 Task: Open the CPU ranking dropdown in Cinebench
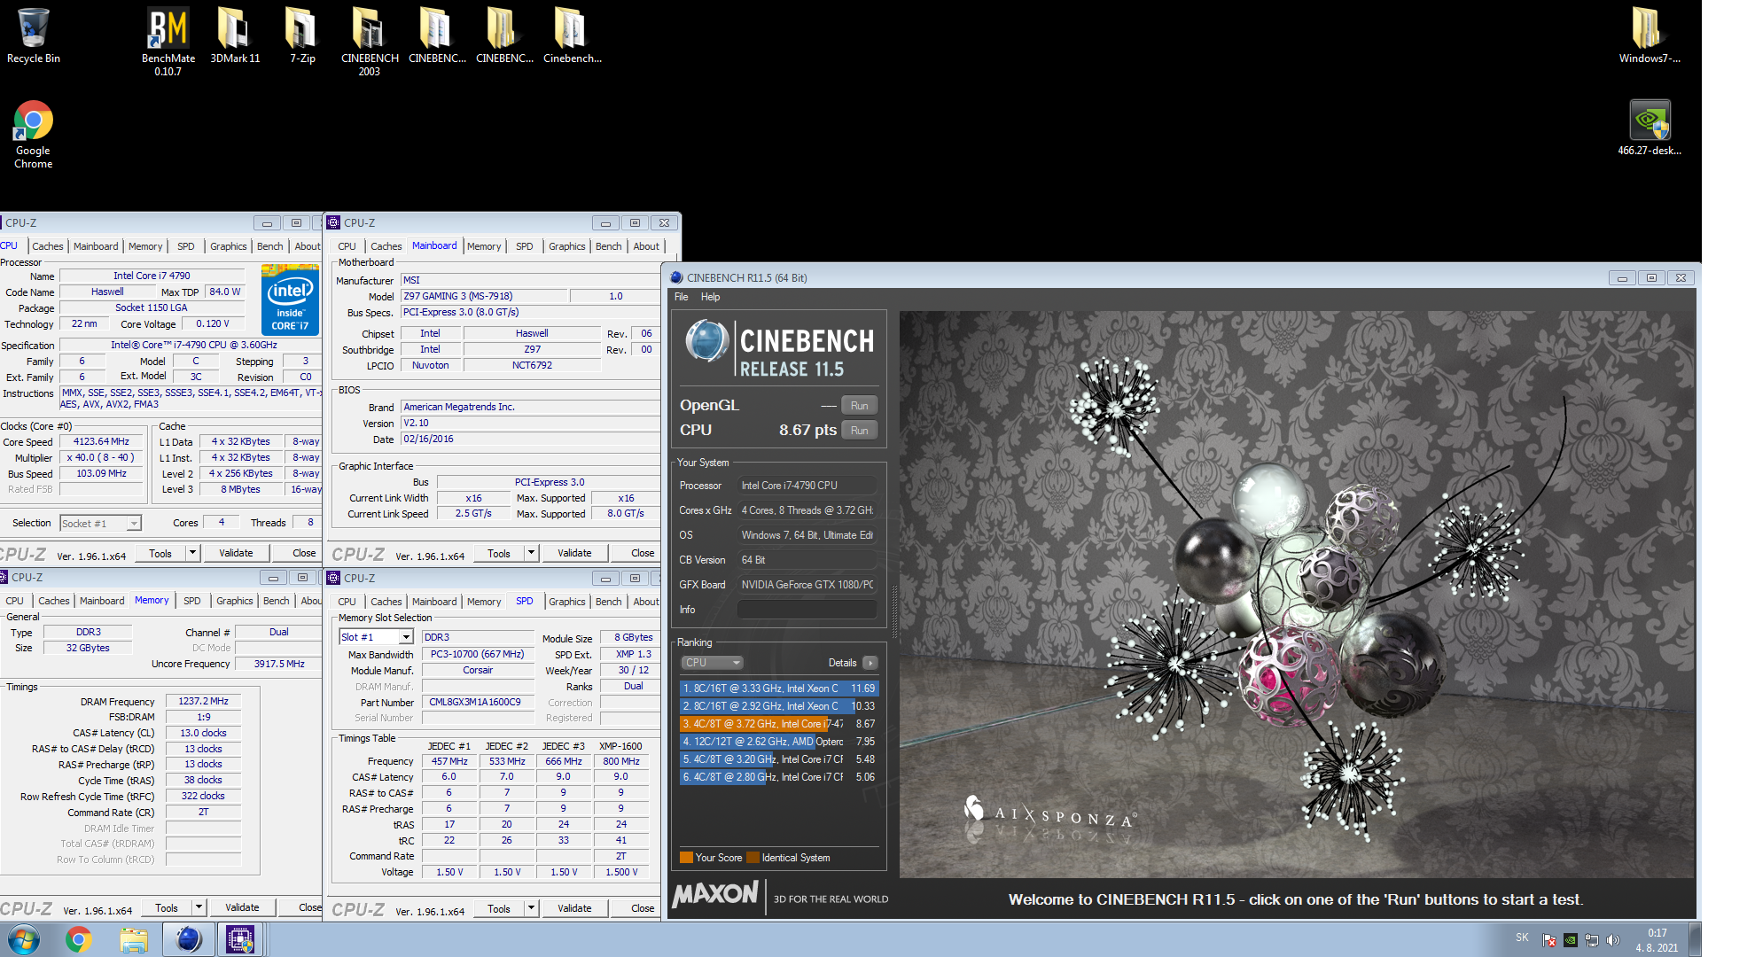(x=712, y=663)
